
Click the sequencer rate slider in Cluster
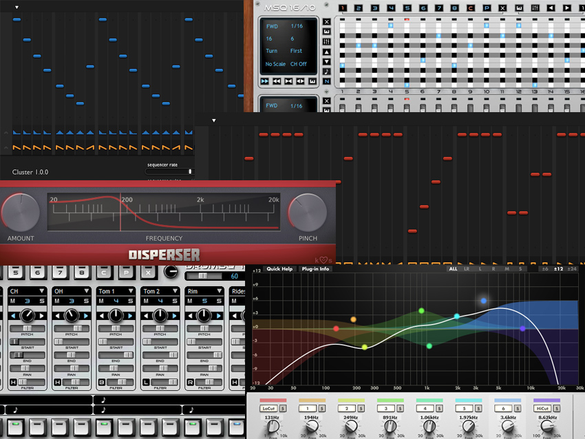169,171
